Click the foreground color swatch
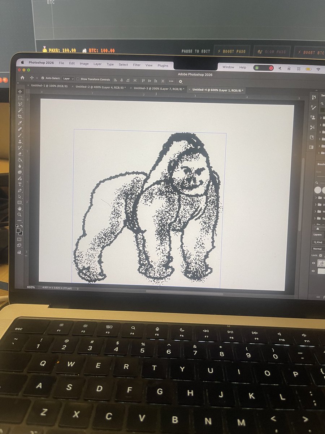Viewport: 325px width, 434px height. coord(18,231)
